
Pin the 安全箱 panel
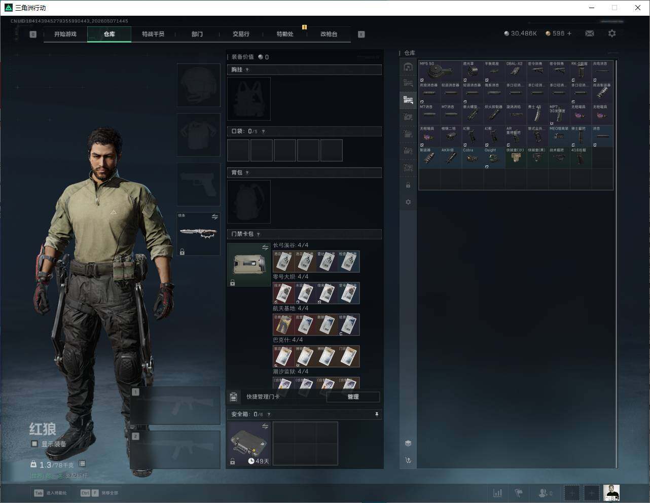[377, 414]
